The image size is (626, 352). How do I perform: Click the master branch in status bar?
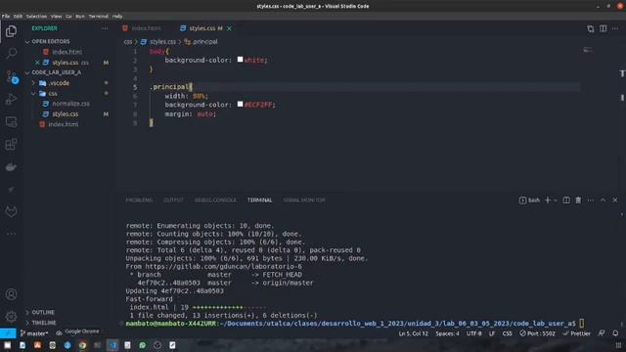point(34,333)
